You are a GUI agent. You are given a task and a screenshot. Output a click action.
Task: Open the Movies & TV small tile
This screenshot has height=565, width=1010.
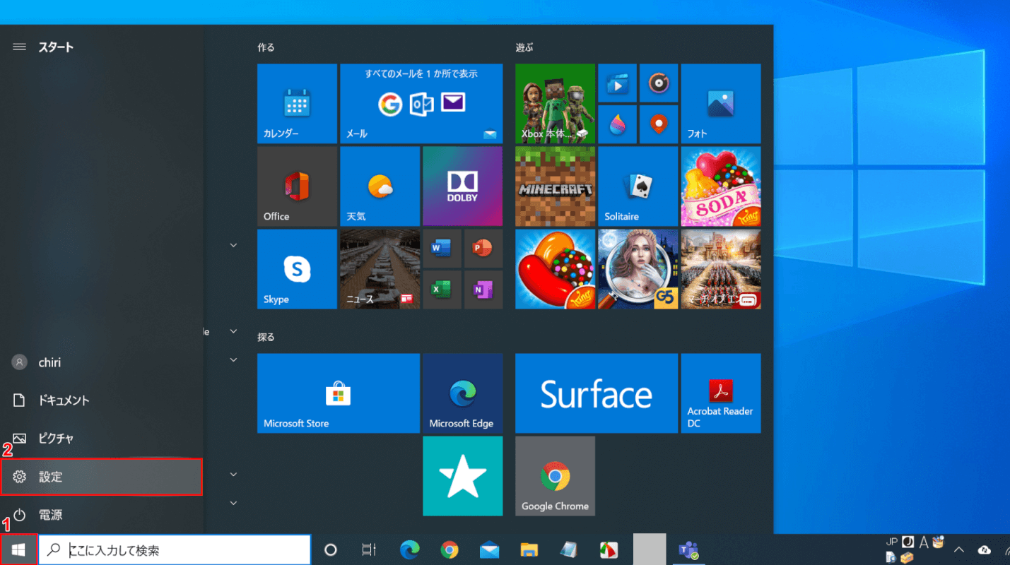(617, 83)
